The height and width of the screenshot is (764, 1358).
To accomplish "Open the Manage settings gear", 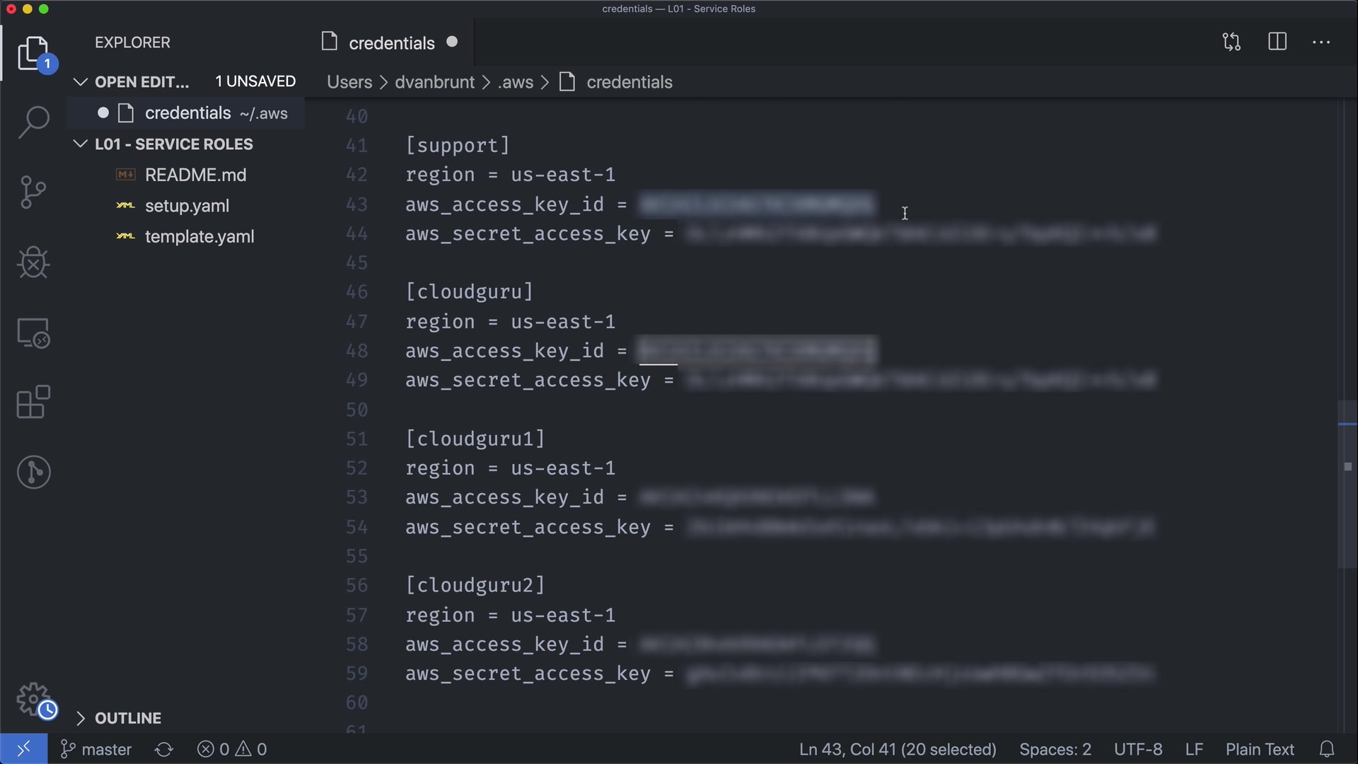I will [33, 700].
